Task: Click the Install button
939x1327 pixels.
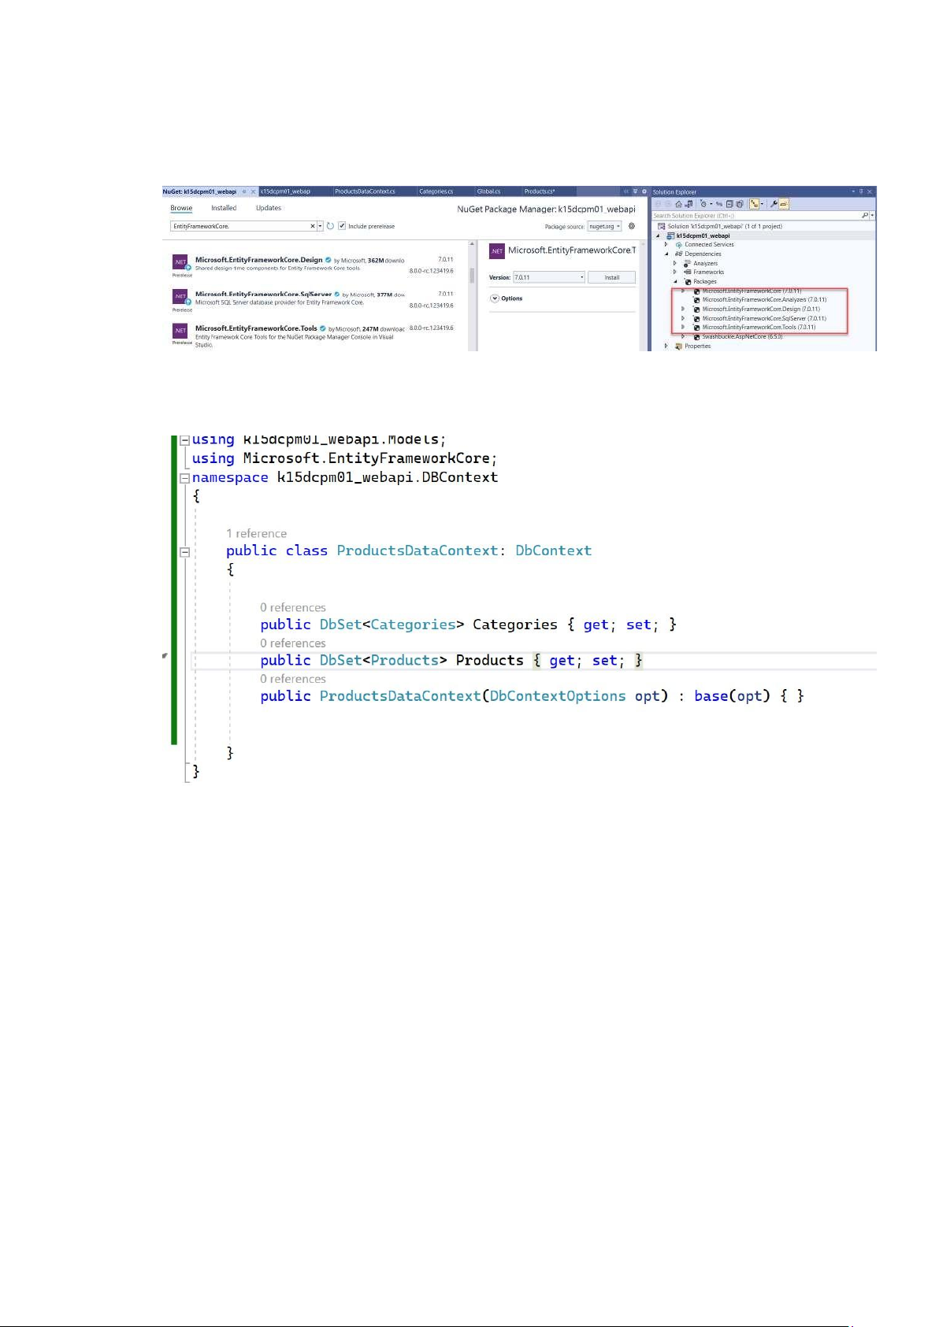Action: [x=612, y=277]
